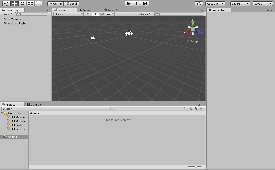Open Project Create dropdown

point(7,109)
